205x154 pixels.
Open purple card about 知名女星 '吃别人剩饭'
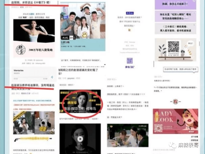tap(175, 17)
